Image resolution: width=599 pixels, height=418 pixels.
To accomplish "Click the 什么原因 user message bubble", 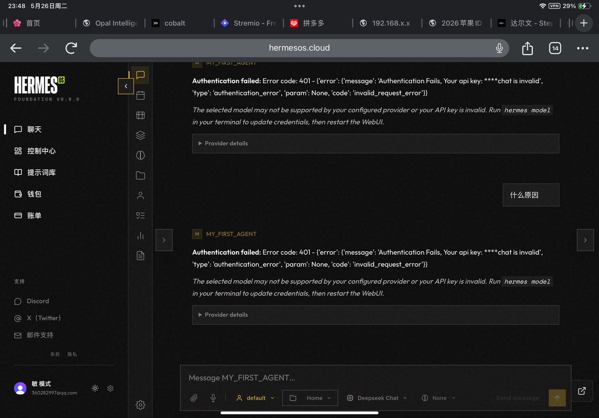I will pyautogui.click(x=531, y=195).
